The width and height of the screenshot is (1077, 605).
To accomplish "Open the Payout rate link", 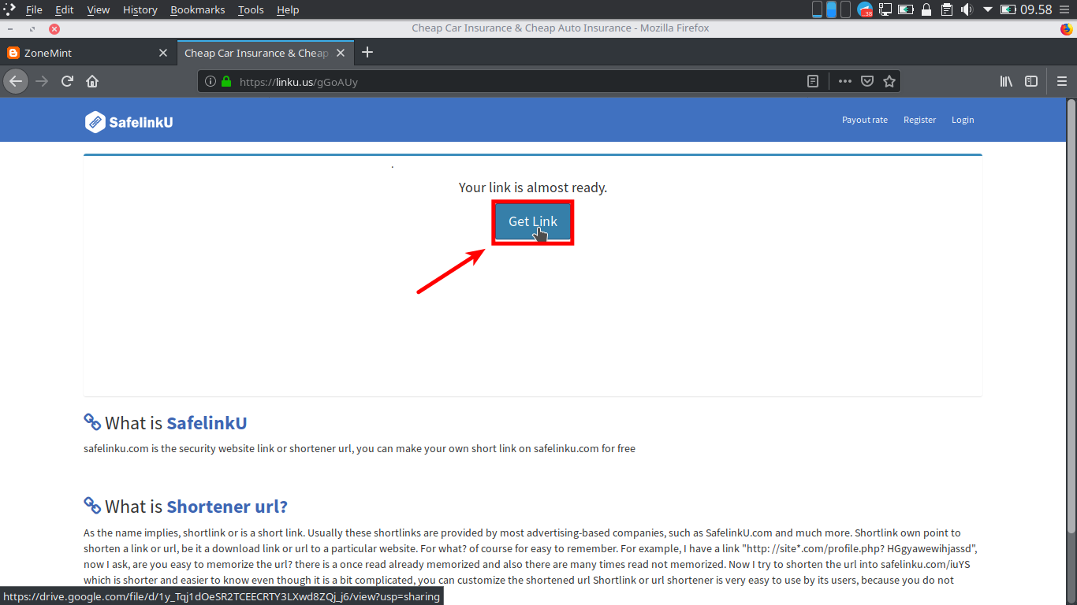I will [x=865, y=120].
